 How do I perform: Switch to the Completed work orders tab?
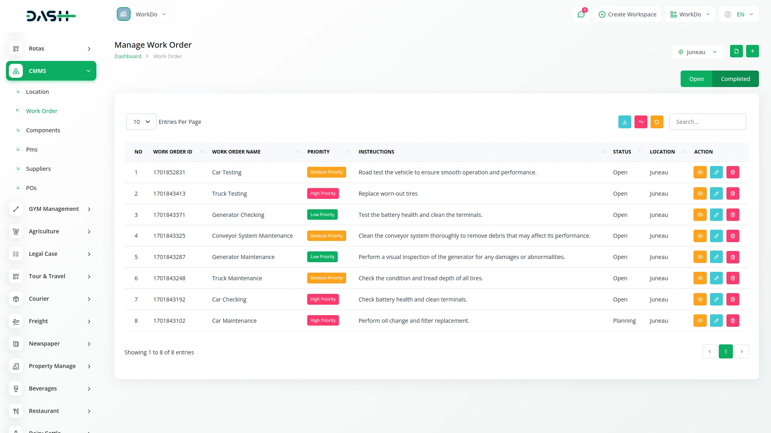(x=735, y=79)
